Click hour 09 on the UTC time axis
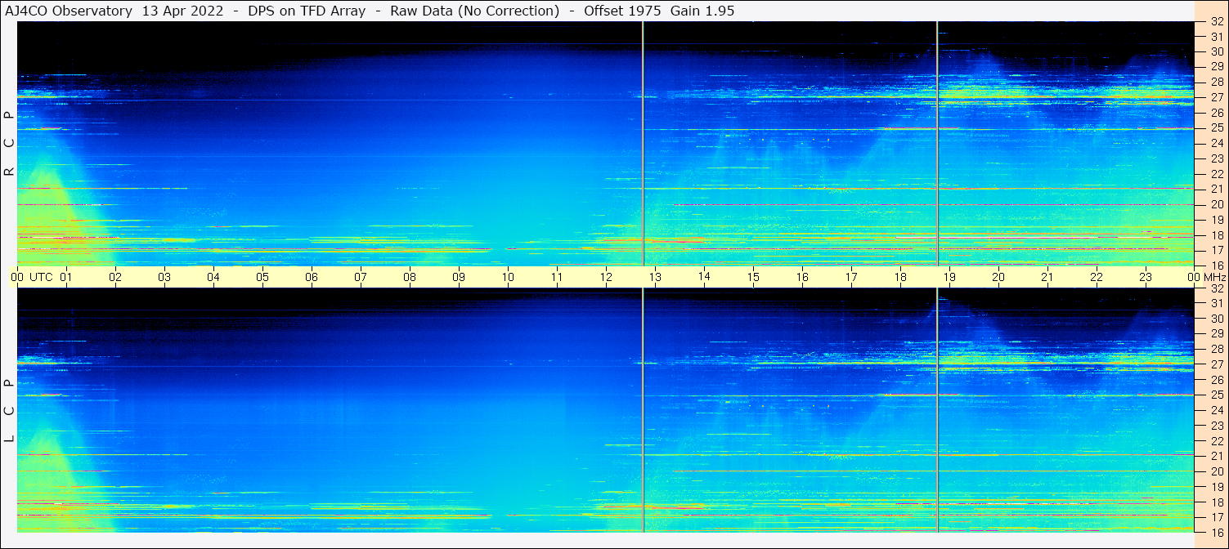 [459, 277]
